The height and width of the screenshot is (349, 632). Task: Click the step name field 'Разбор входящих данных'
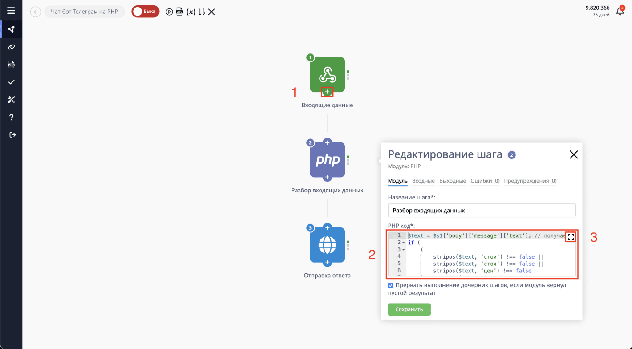coord(482,210)
